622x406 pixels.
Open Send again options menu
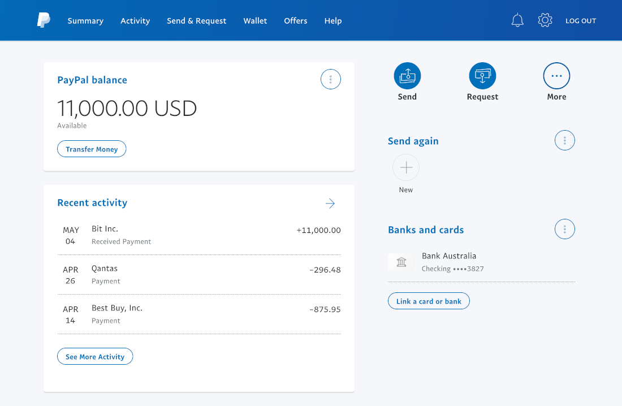pos(564,140)
